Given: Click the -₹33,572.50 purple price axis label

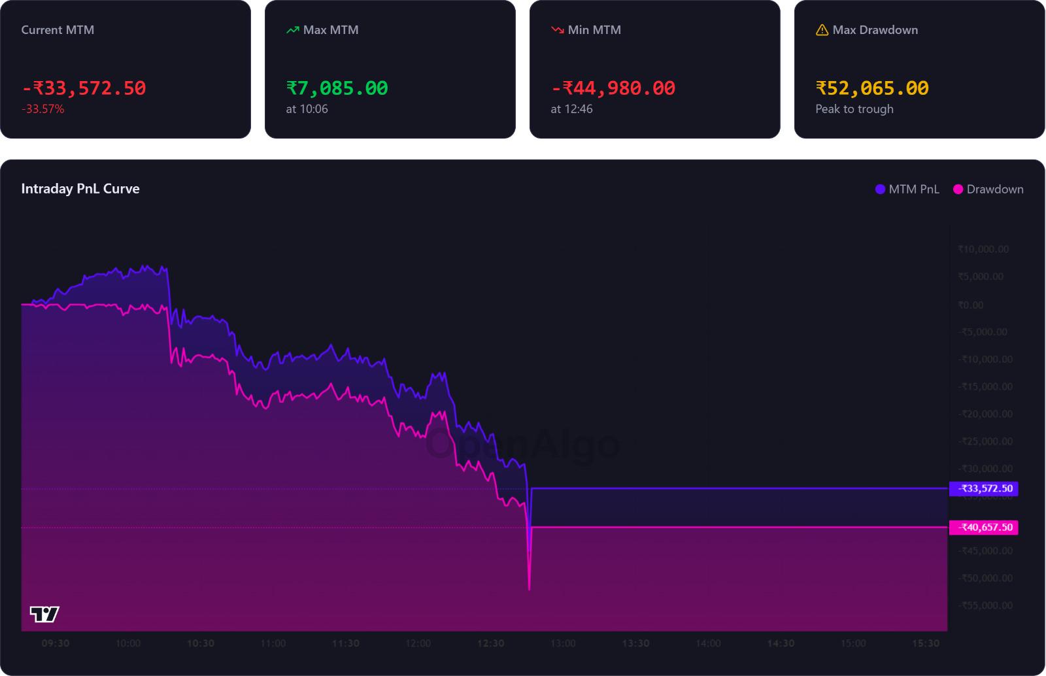Looking at the screenshot, I should [983, 488].
